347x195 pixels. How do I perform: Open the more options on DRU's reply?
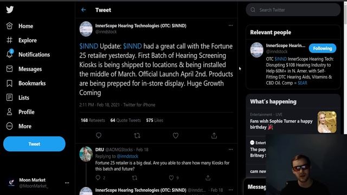230,149
